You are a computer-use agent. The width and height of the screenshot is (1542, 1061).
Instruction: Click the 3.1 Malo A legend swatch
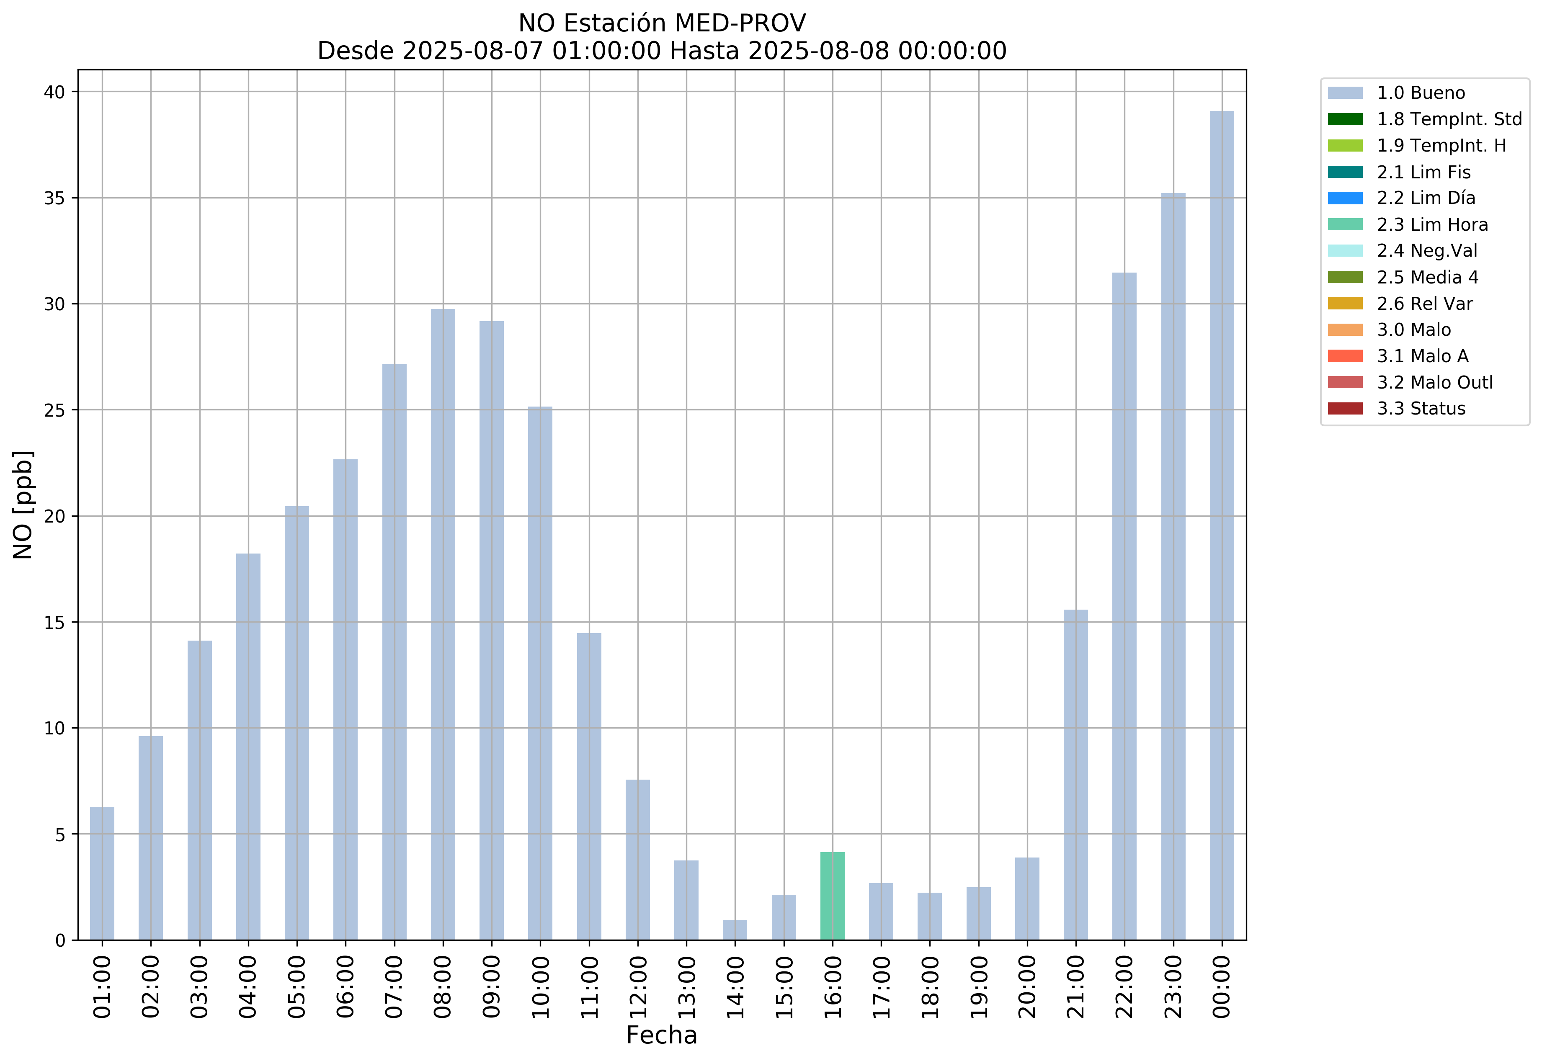(1344, 356)
